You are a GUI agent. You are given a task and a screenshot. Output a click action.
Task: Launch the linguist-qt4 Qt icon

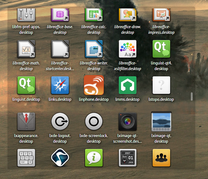point(161,49)
